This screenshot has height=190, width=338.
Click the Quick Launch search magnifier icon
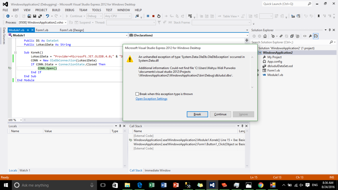click(309, 4)
